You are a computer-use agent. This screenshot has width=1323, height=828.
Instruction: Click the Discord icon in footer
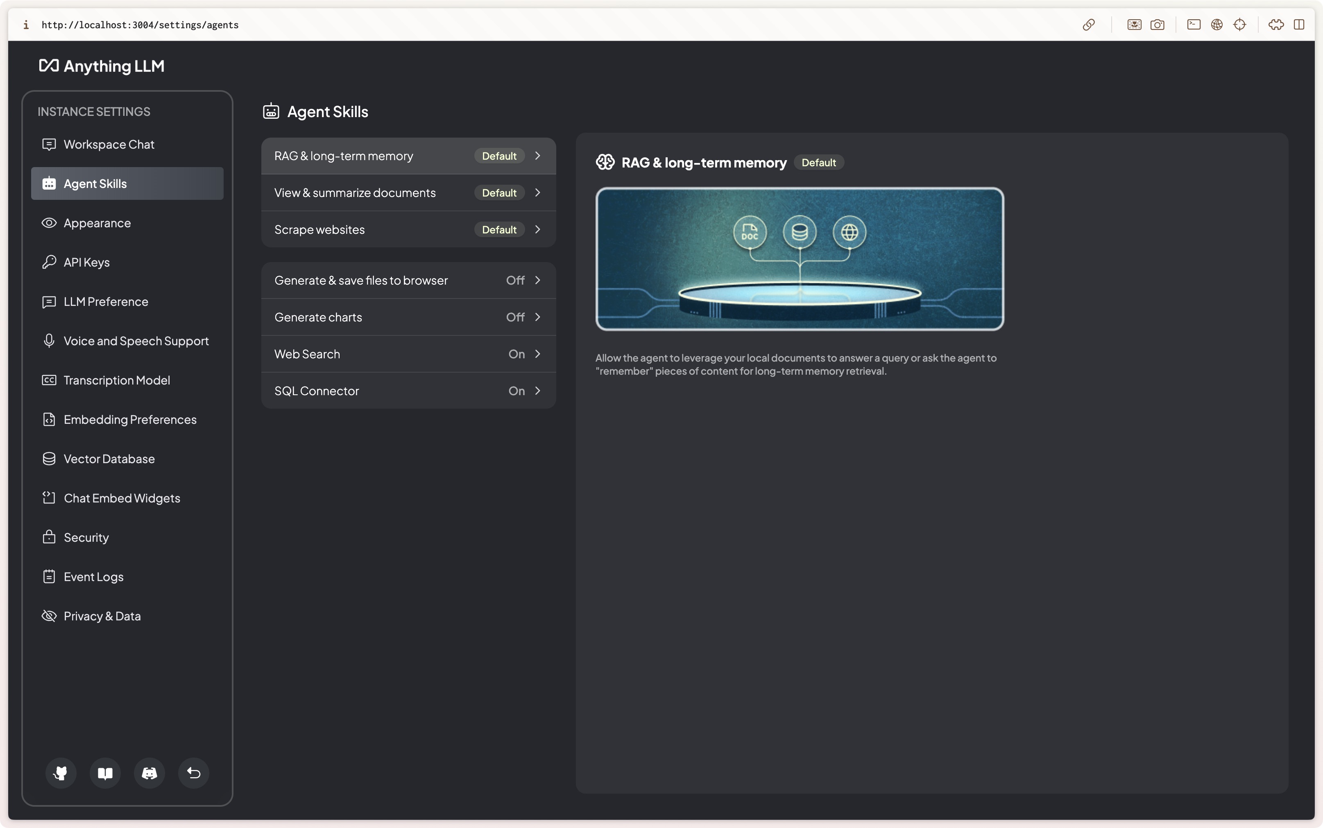click(x=150, y=773)
